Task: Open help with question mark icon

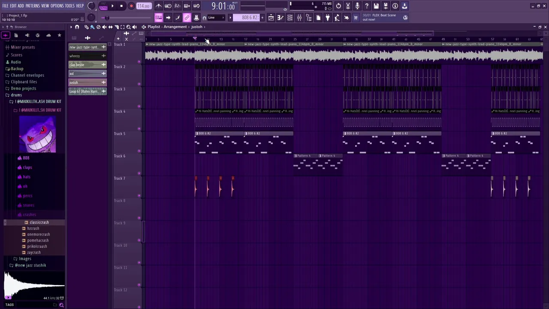Action: tap(367, 6)
